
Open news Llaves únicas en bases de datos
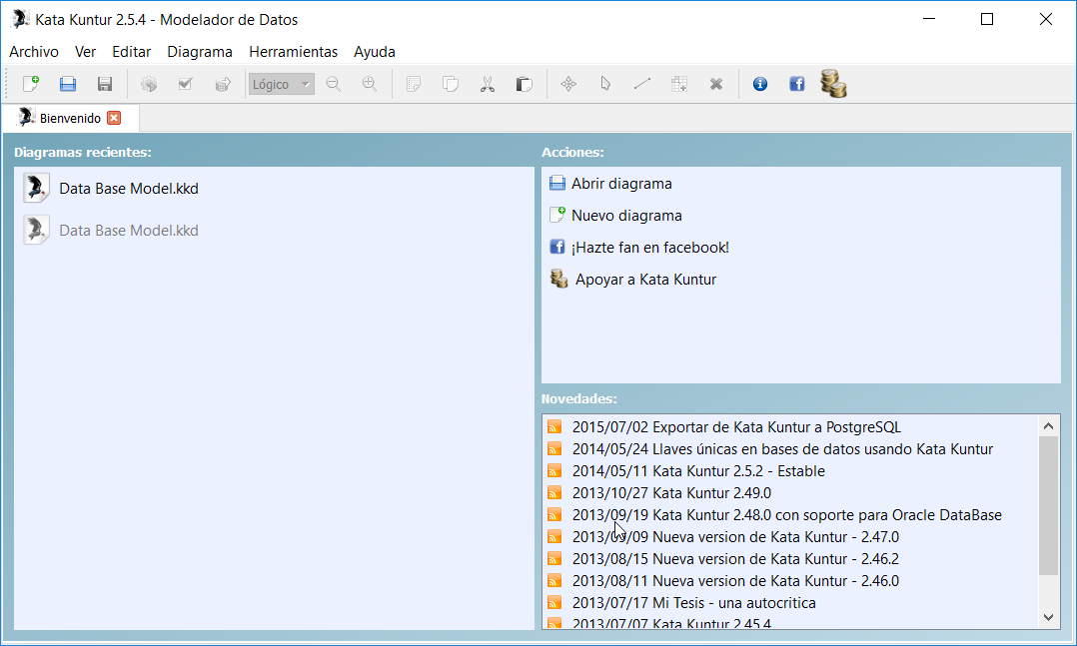pyautogui.click(x=782, y=449)
